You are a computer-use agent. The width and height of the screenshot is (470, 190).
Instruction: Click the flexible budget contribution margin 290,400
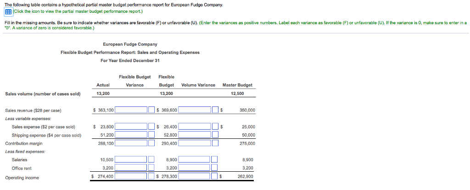click(x=169, y=143)
